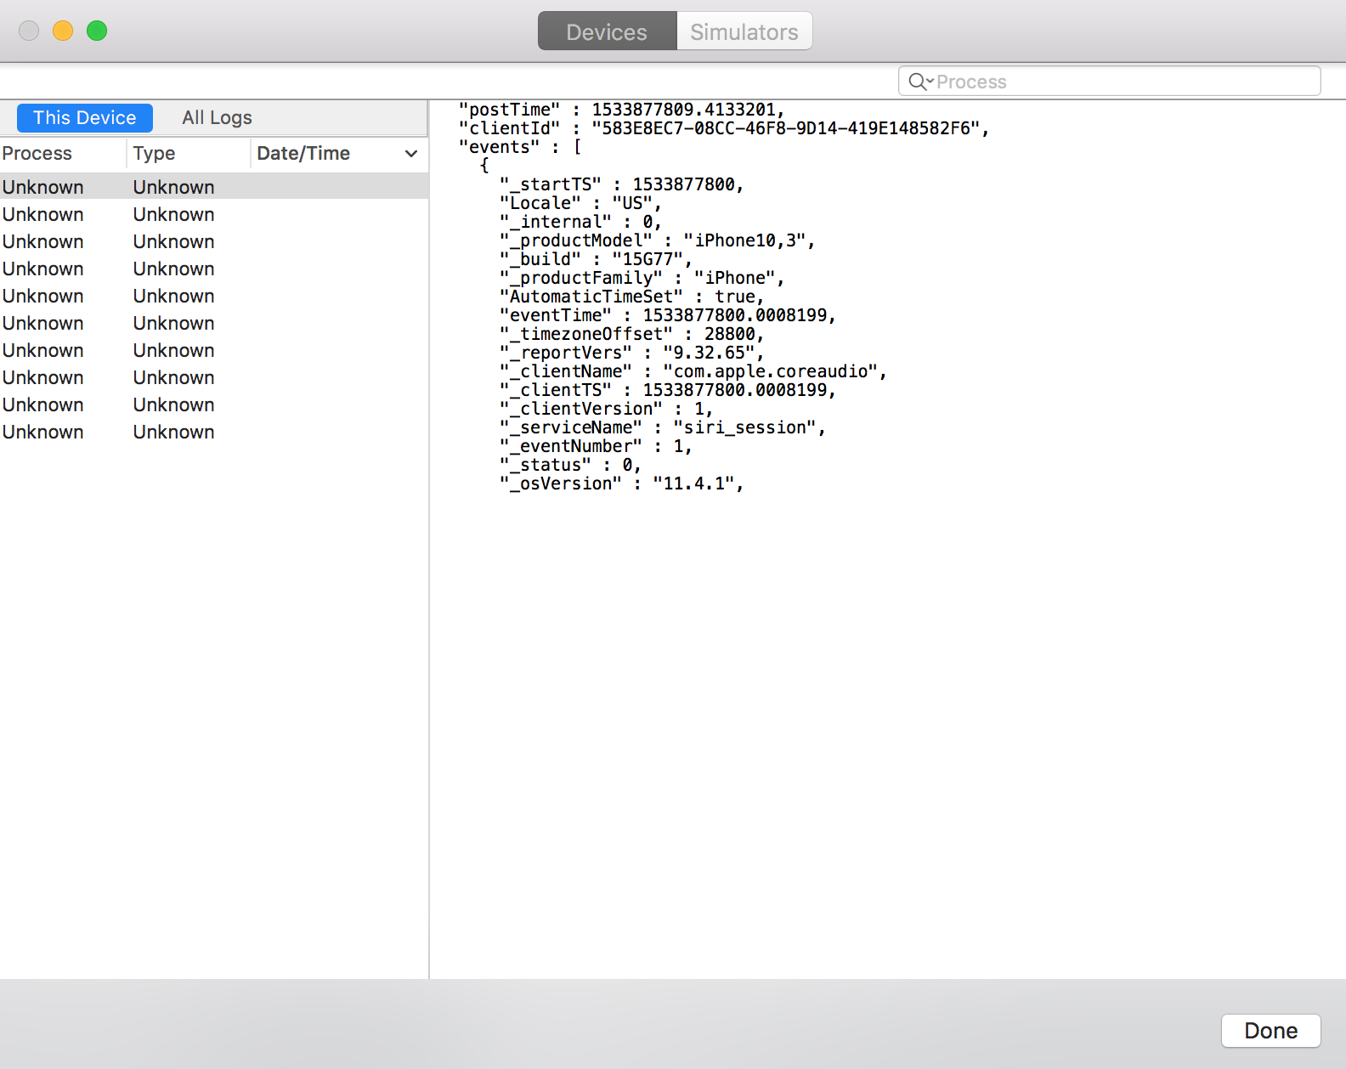The image size is (1346, 1069).
Task: Click the "_osVersion" : "11.4.1" line
Action: pos(621,484)
